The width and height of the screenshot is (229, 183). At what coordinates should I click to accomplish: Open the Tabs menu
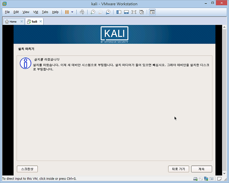(45, 12)
